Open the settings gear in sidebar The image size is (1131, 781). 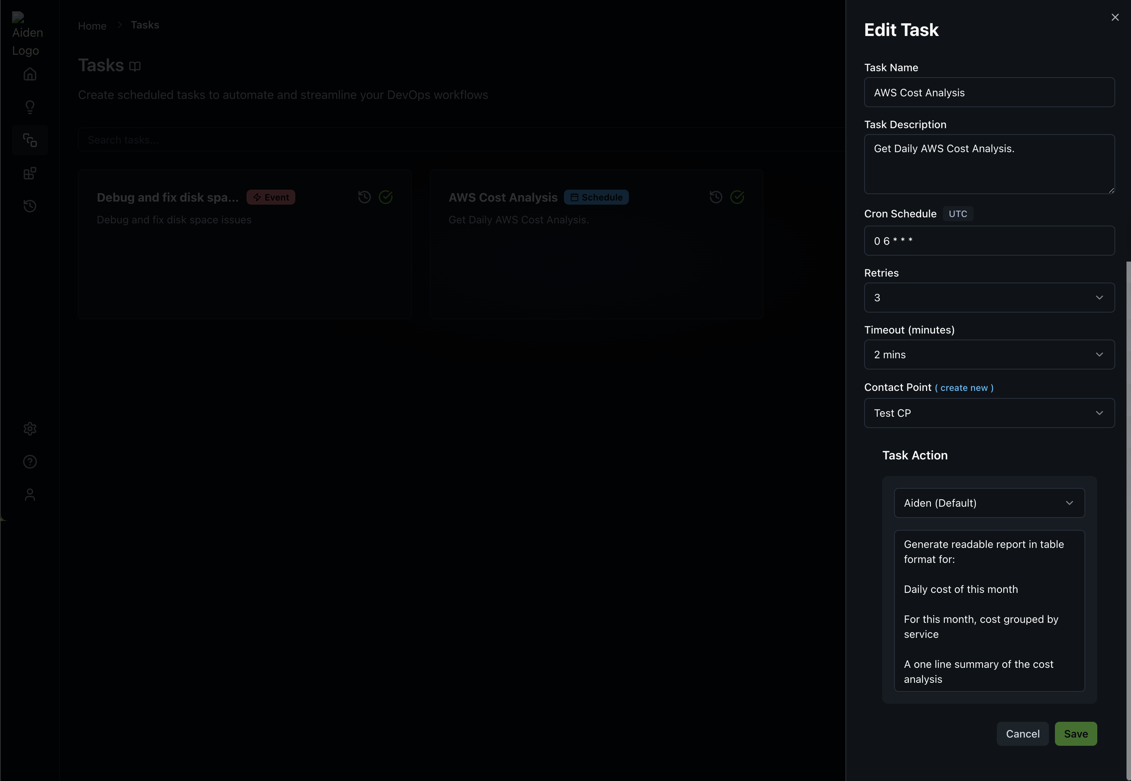tap(30, 429)
